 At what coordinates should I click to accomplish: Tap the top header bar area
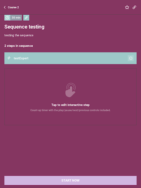click(x=70, y=7)
